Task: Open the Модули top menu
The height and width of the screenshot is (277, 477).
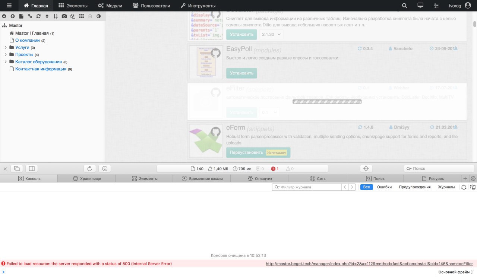Action: coord(110,6)
